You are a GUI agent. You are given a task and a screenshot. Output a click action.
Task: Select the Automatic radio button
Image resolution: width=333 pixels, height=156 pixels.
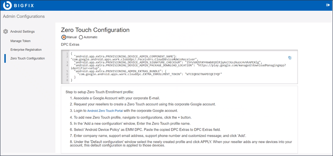(x=81, y=37)
